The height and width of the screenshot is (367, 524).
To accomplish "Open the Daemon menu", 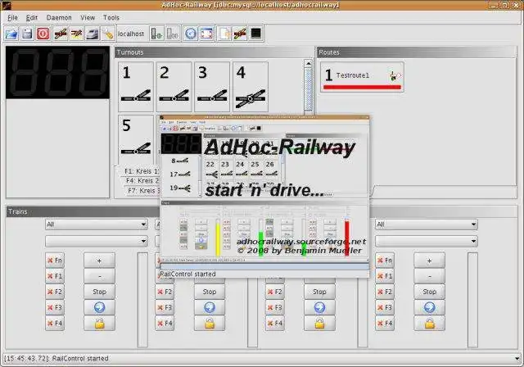I will pos(59,18).
